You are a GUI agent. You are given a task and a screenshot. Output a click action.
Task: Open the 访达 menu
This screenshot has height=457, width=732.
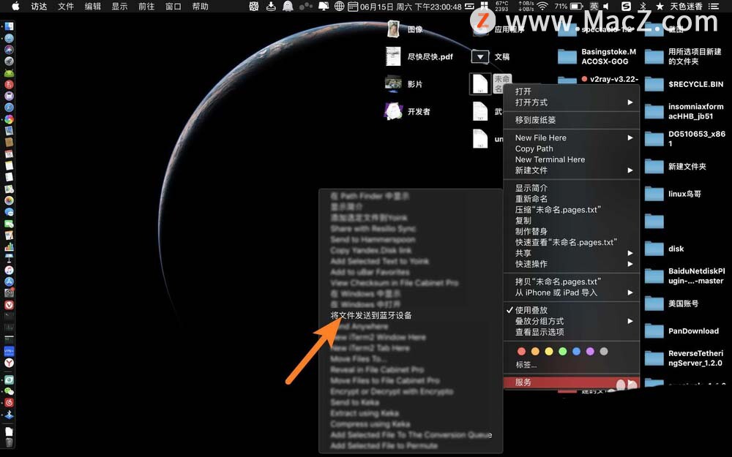click(39, 6)
